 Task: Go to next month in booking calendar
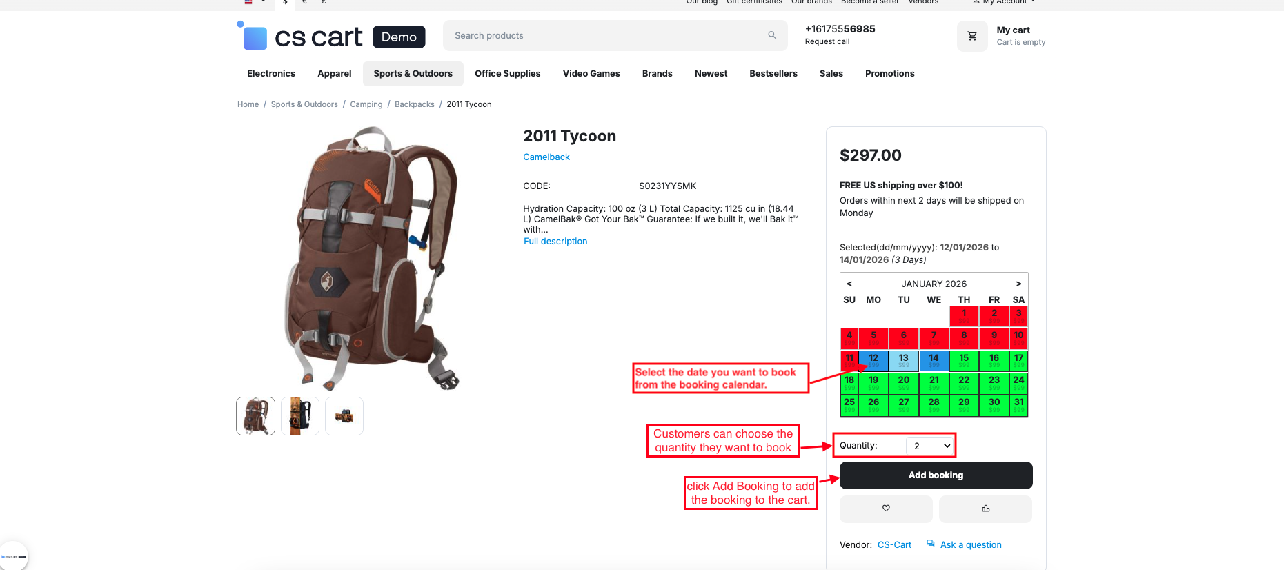tap(1018, 284)
